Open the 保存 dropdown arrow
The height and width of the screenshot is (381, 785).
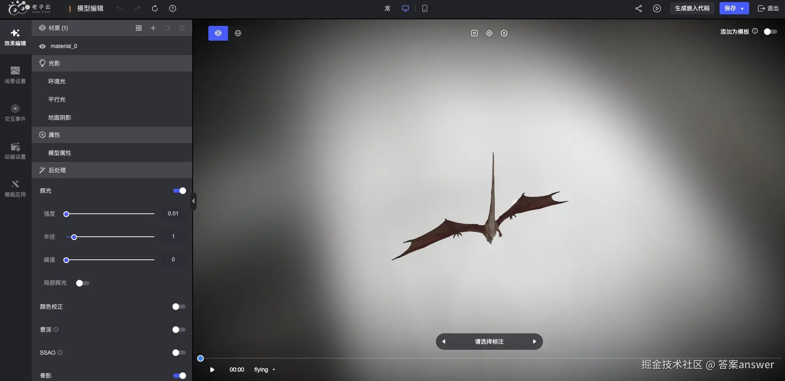click(742, 9)
